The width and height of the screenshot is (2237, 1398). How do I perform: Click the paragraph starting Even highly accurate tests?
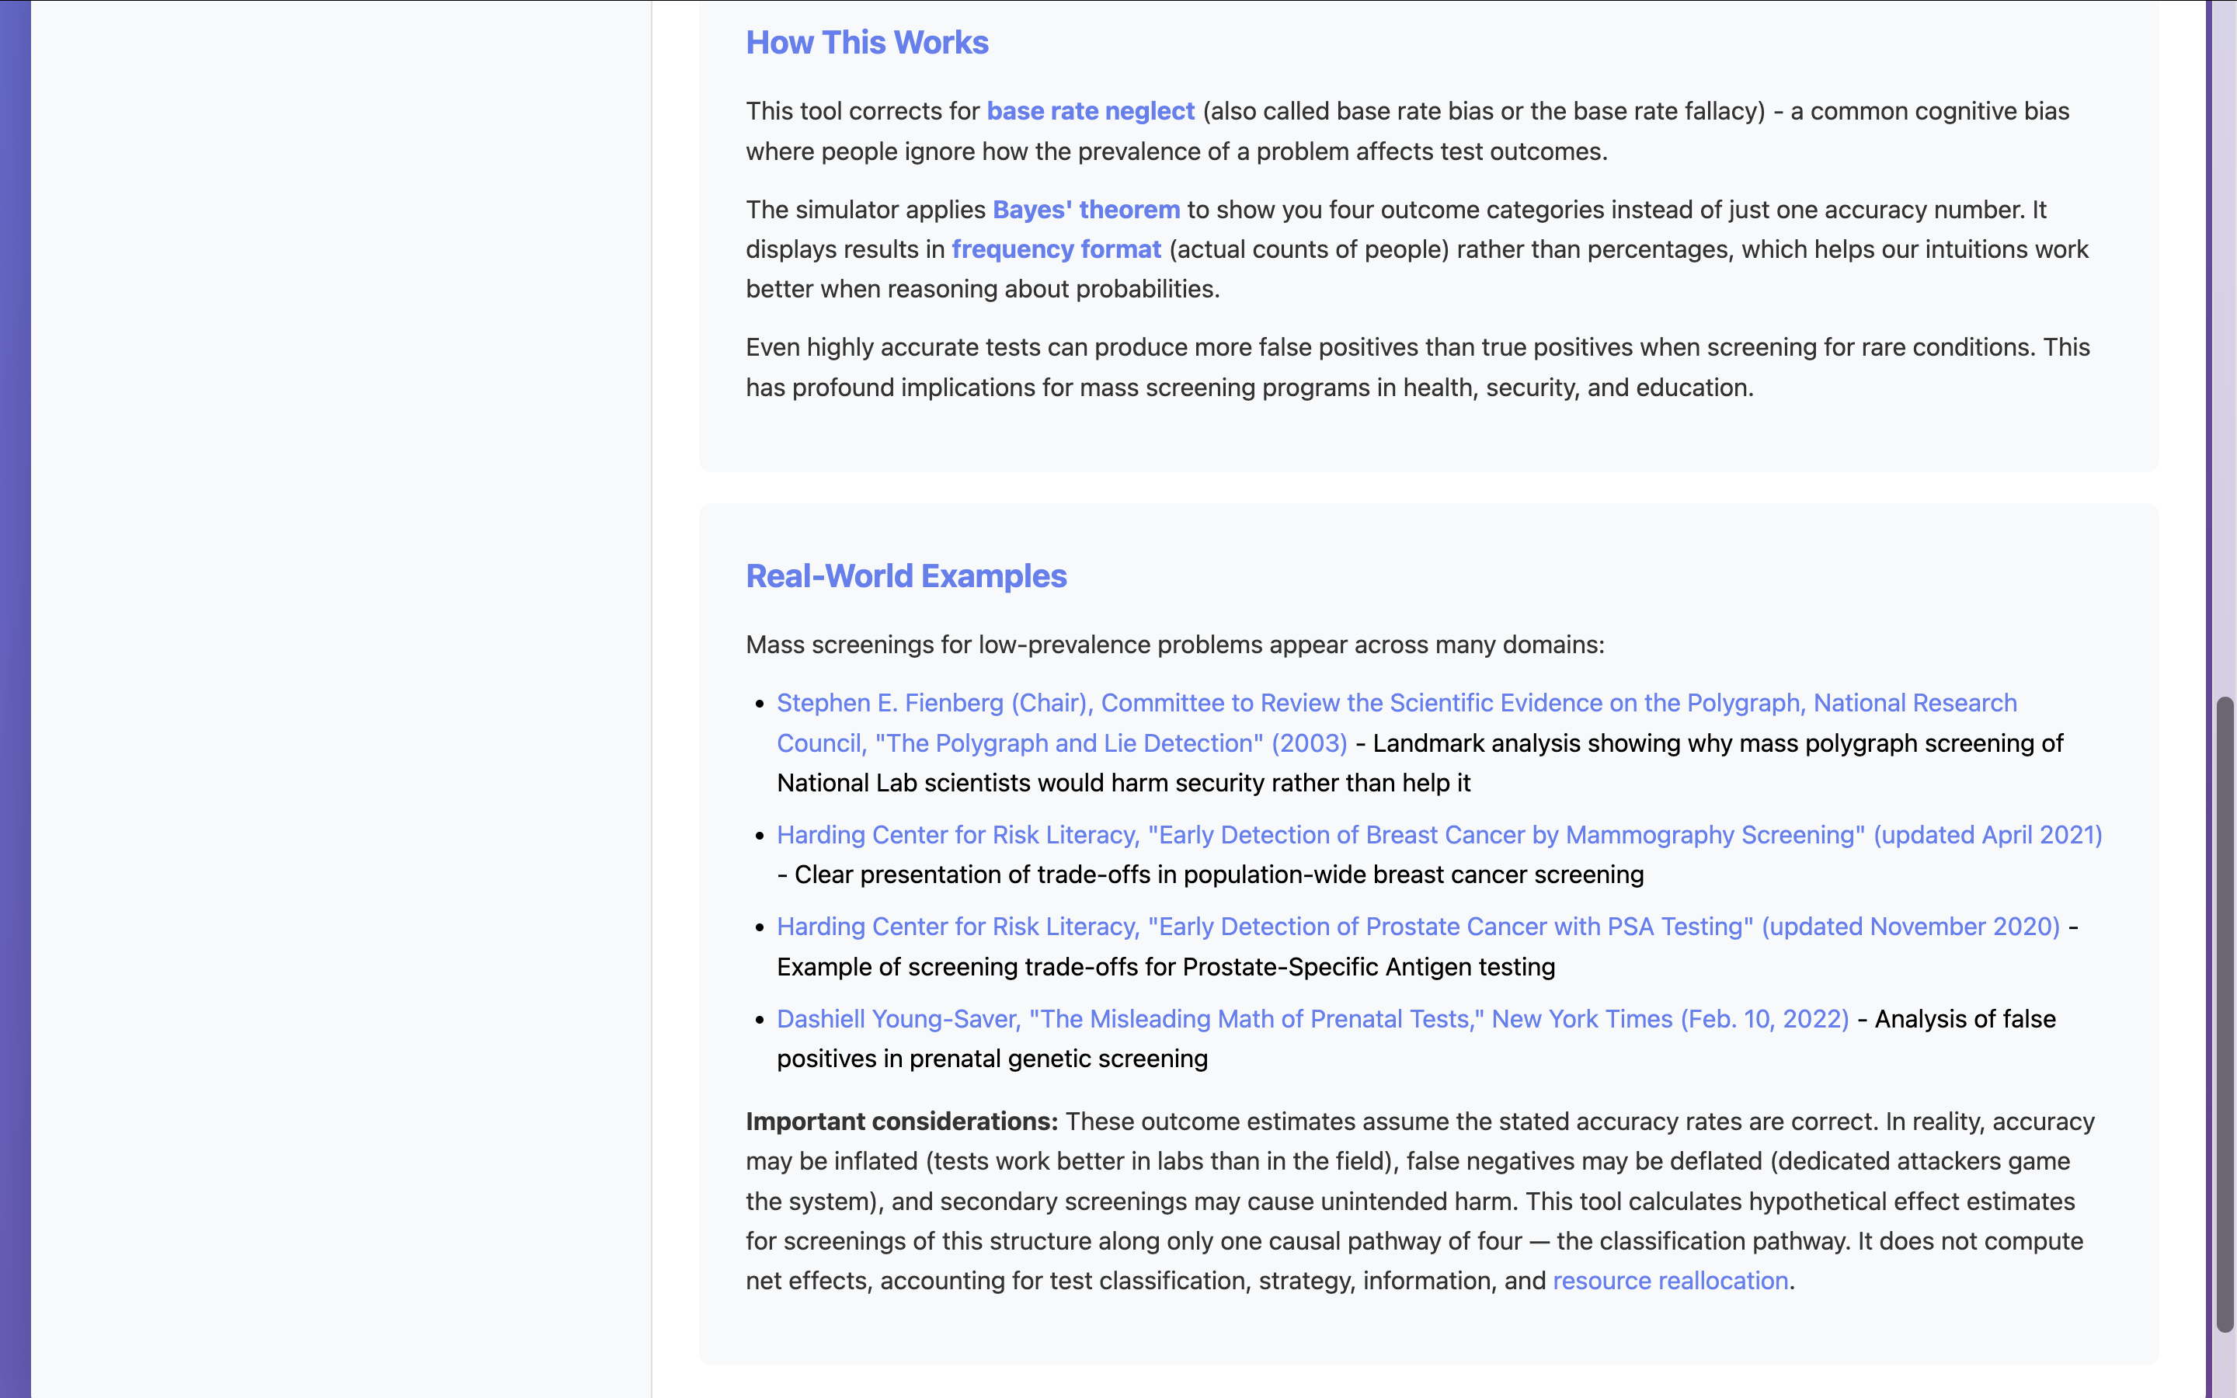point(1417,367)
